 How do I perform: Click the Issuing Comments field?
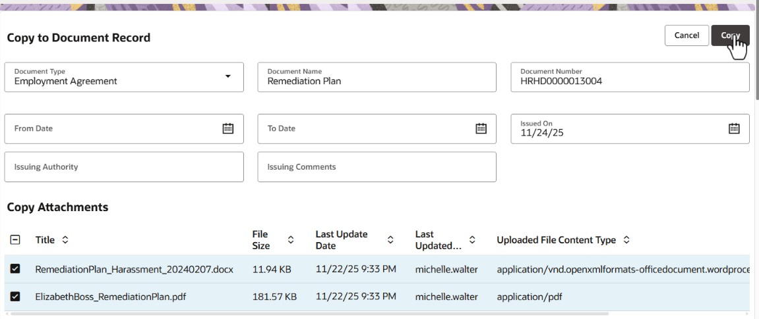[x=377, y=167]
